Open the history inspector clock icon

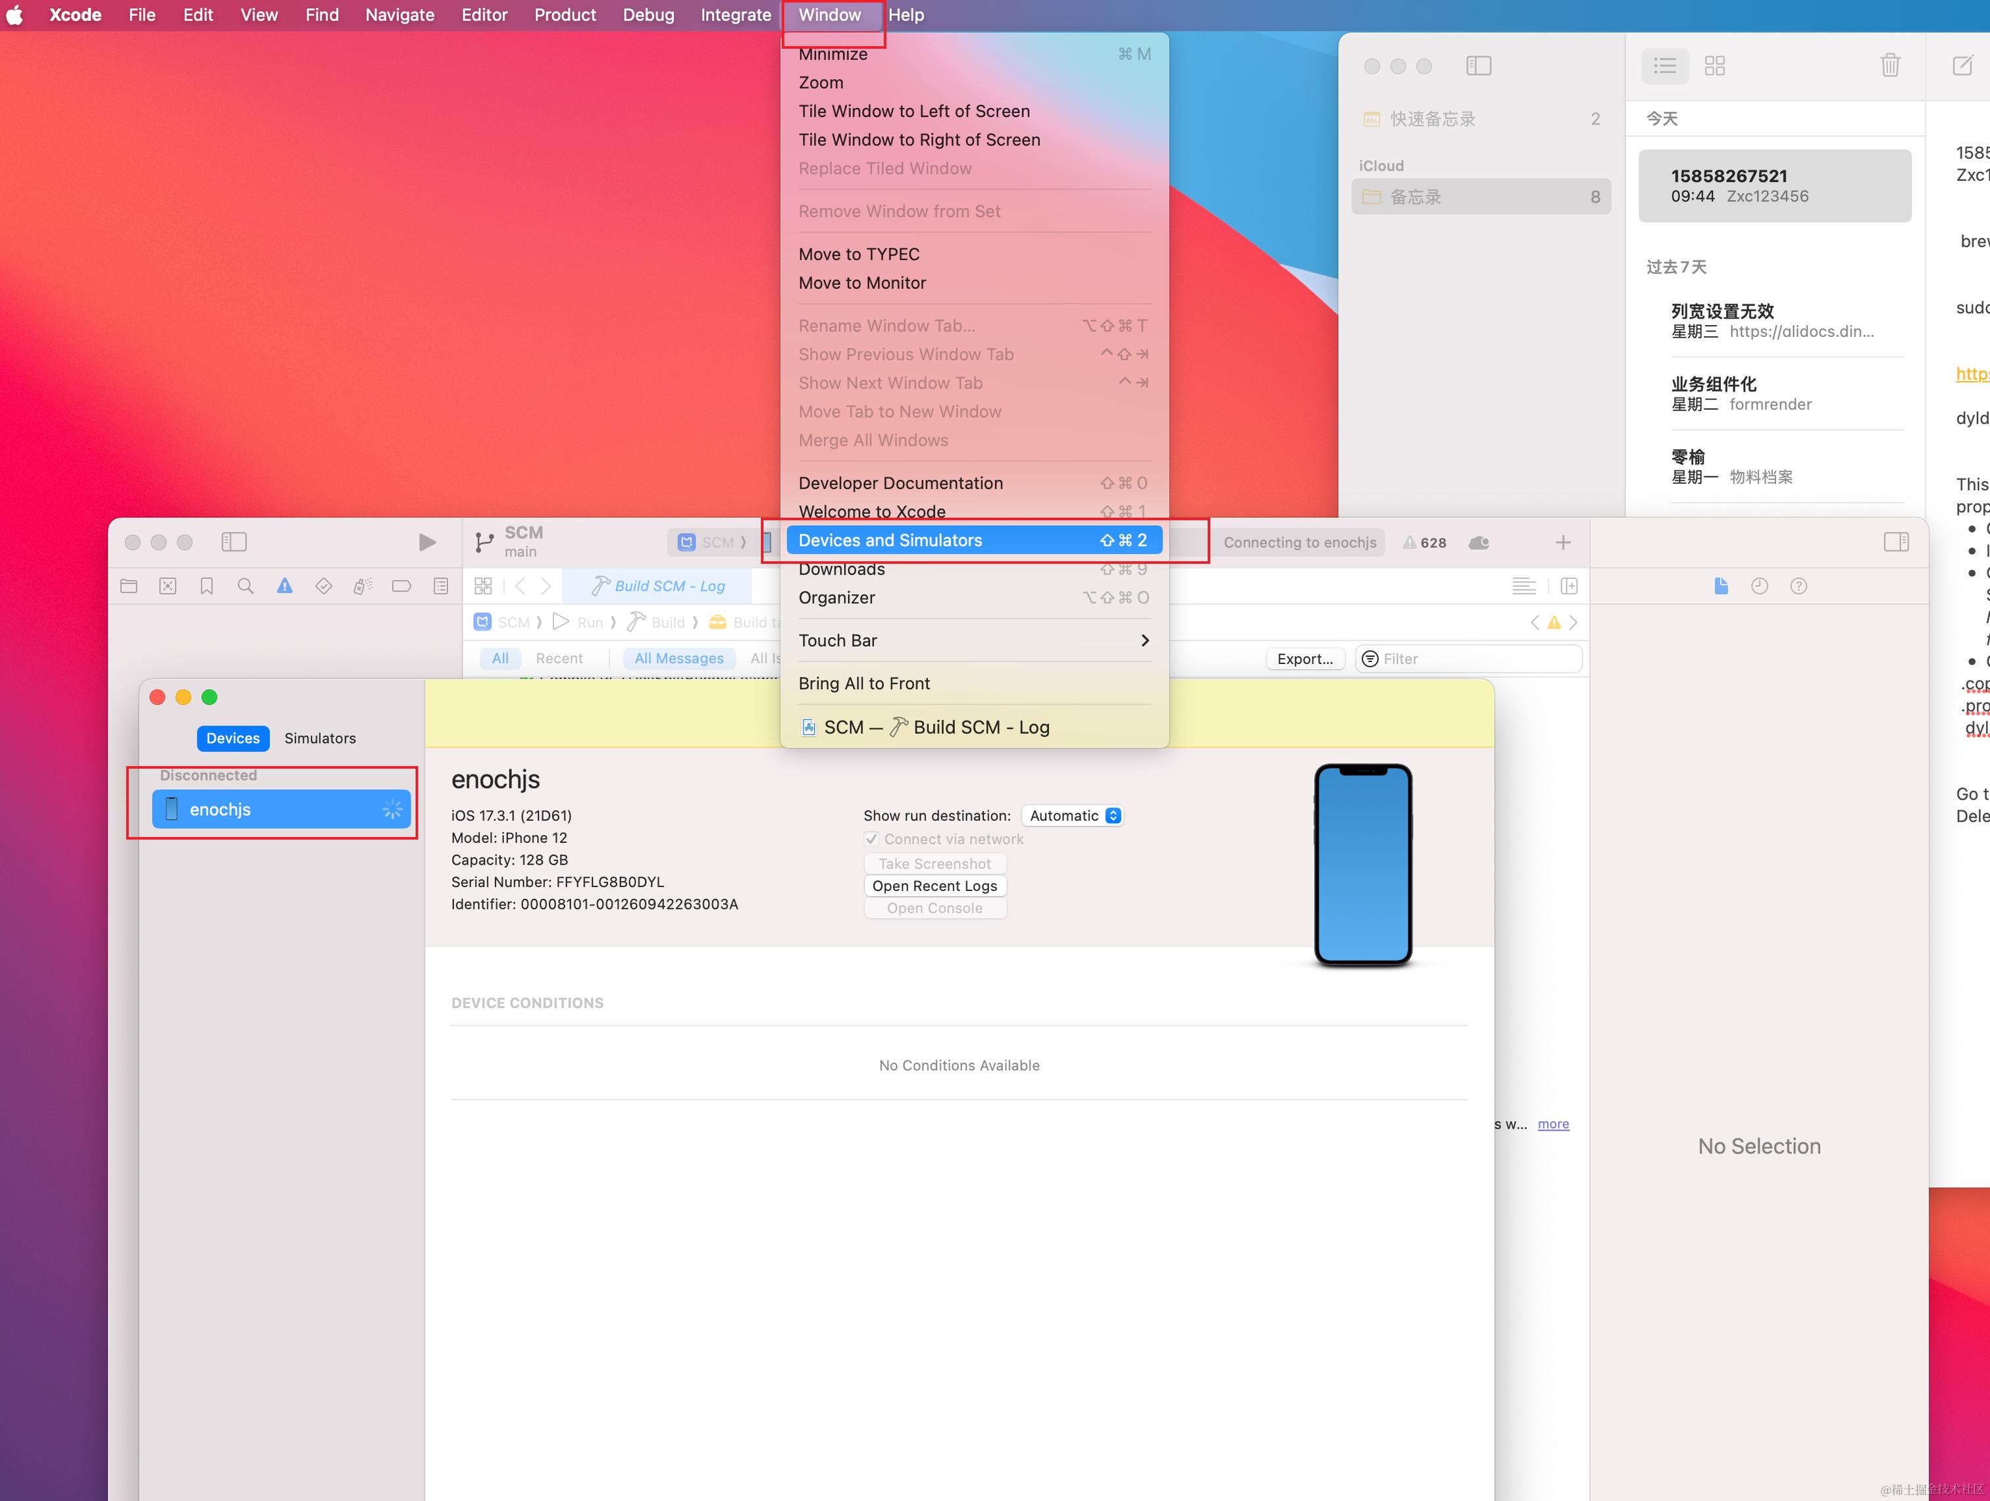click(1759, 586)
